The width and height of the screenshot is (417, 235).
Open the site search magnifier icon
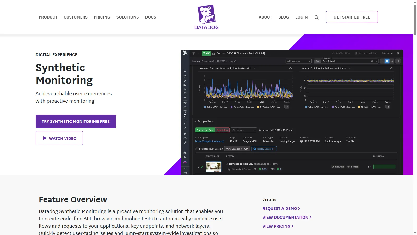click(317, 17)
